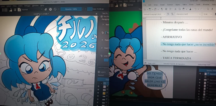Click the Check Spelling icon in Writer

click(212, 9)
